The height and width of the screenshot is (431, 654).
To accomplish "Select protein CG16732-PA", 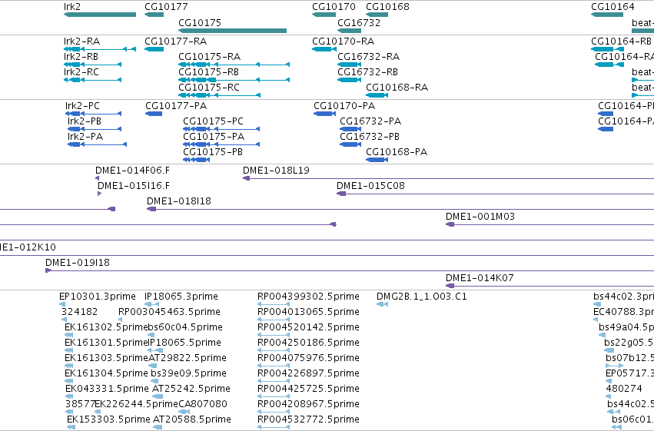I will [x=350, y=129].
